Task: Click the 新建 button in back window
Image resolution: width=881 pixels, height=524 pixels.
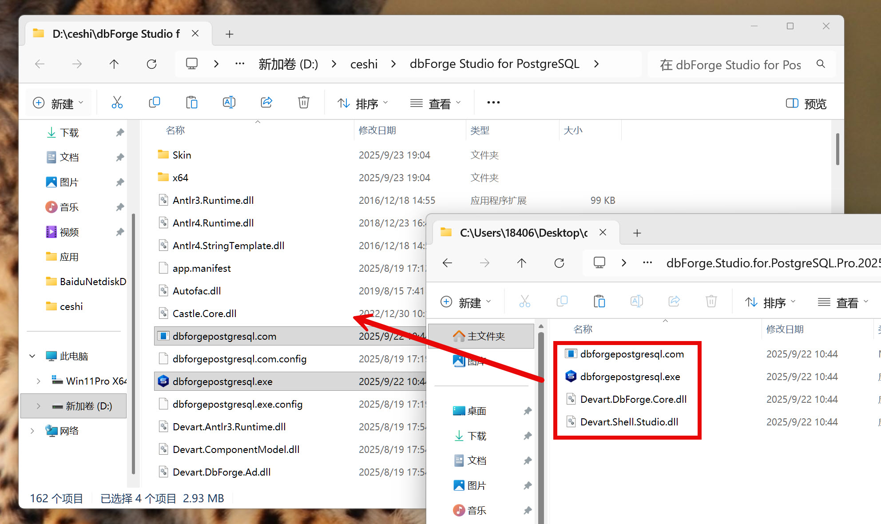Action: (x=58, y=103)
